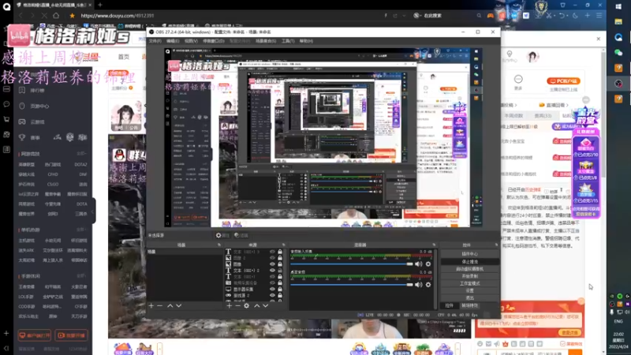Toggle visibility of 图像 2 source

click(272, 258)
